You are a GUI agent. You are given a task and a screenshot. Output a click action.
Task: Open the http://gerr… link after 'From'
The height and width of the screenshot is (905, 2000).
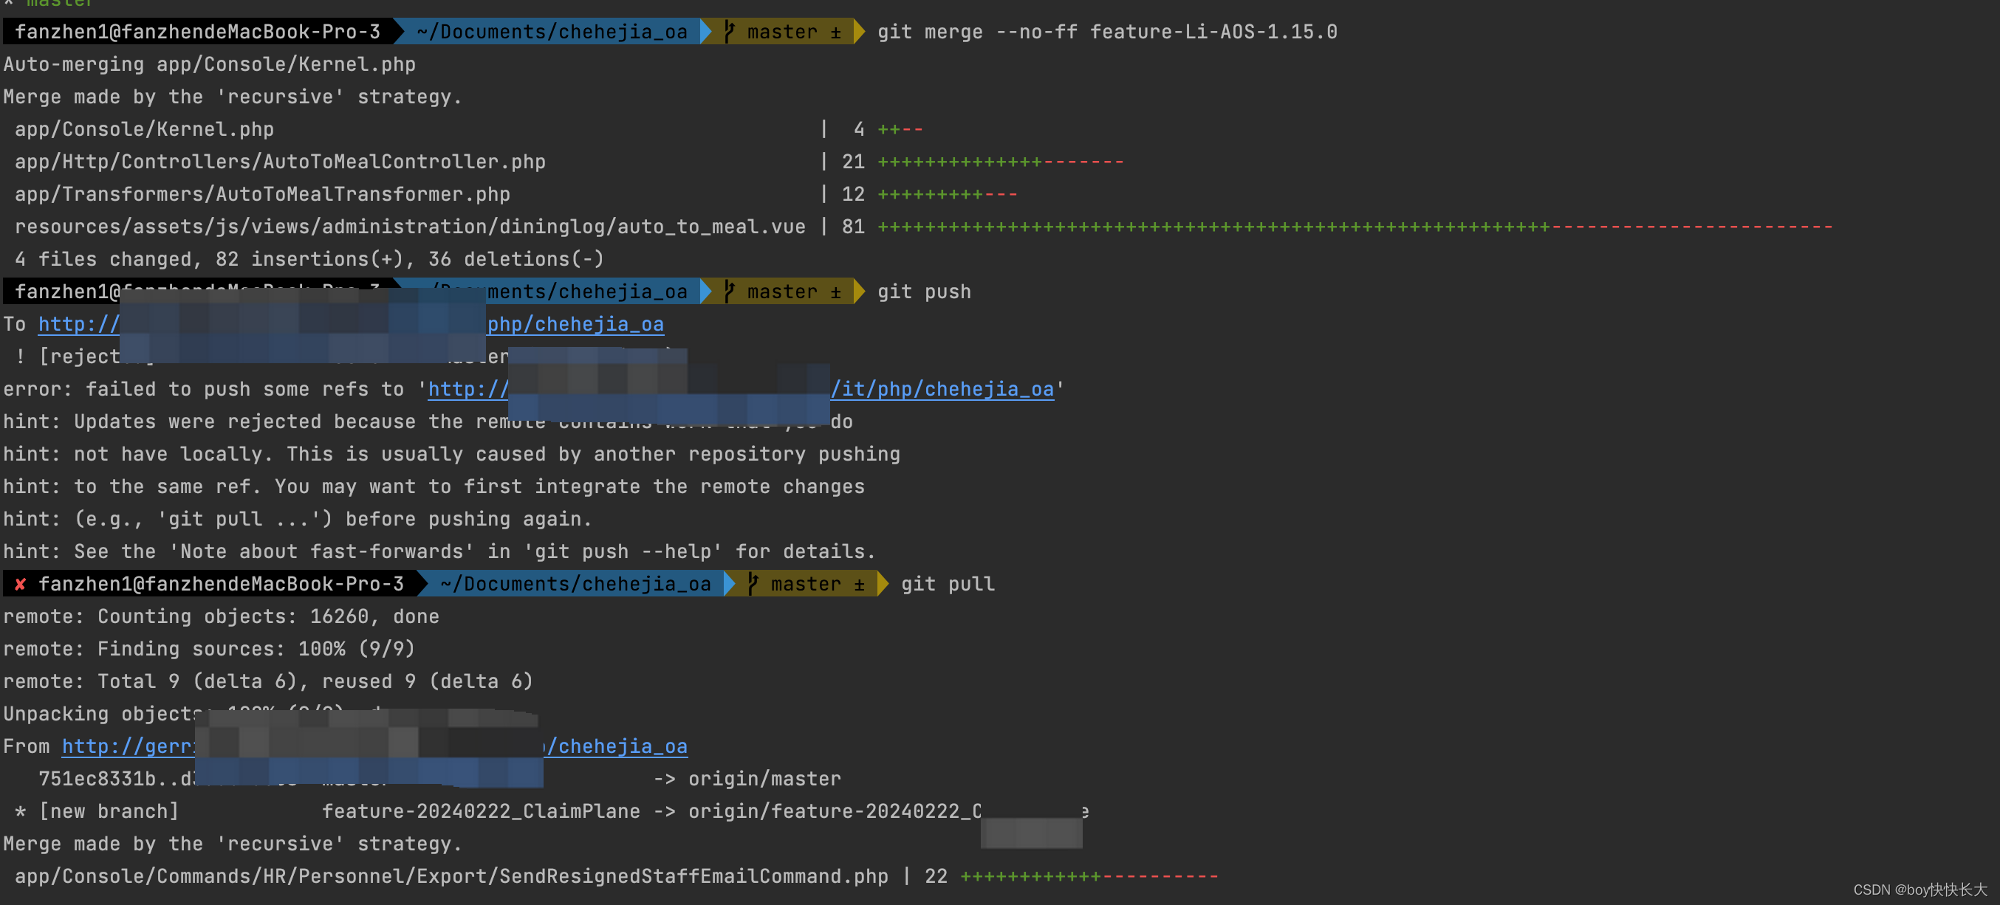(128, 746)
